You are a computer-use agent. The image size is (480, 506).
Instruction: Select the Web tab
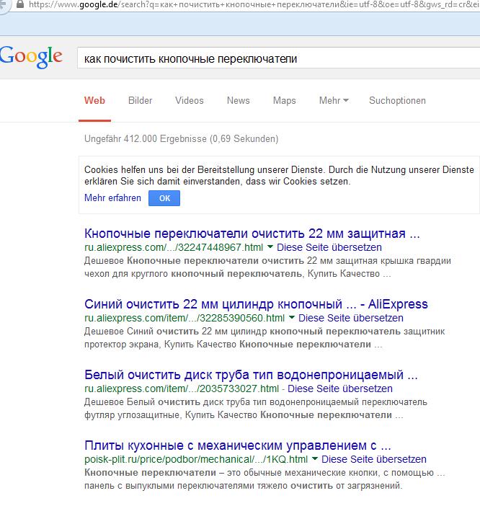94,100
